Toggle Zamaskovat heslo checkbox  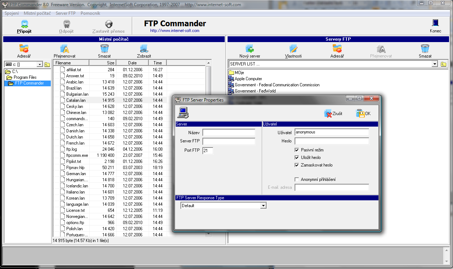coord(297,165)
